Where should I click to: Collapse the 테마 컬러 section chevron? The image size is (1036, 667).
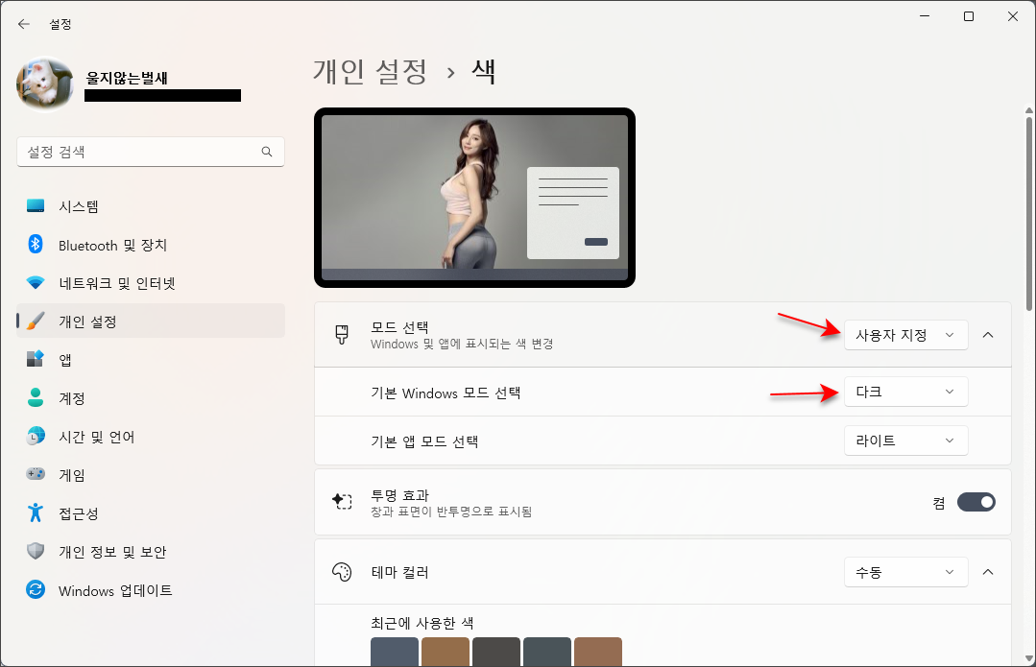pyautogui.click(x=988, y=572)
